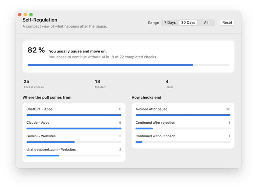
Task: Click the count 2 beside chat.deepseek.com
Action: coord(120,149)
